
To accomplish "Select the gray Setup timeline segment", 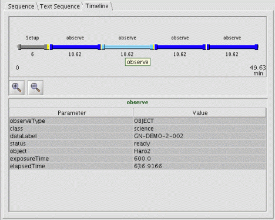I will pyautogui.click(x=32, y=47).
